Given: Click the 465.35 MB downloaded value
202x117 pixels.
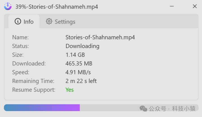Looking at the screenshot, I should coord(79,64).
